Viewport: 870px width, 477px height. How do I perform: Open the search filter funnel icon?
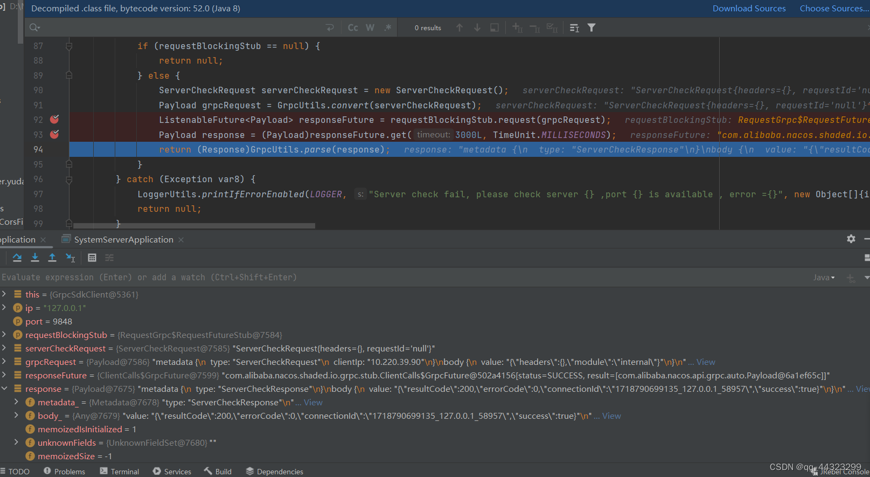tap(591, 27)
